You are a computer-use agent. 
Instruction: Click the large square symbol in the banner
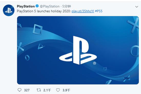[x=38, y=29]
